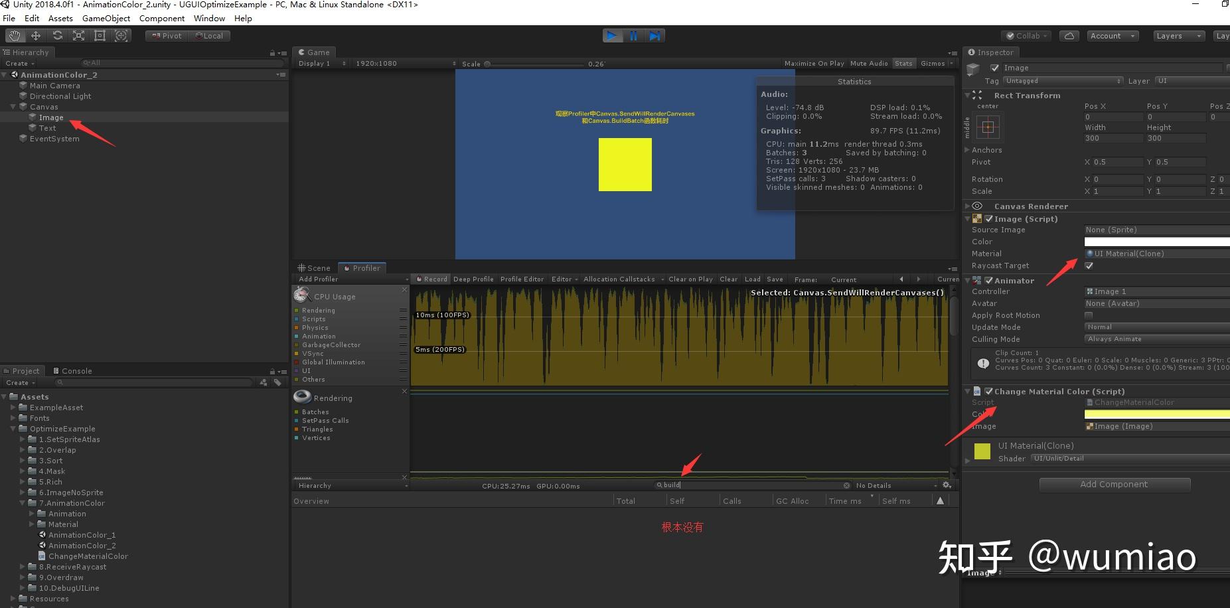Select the Rect Transform tool

point(100,35)
